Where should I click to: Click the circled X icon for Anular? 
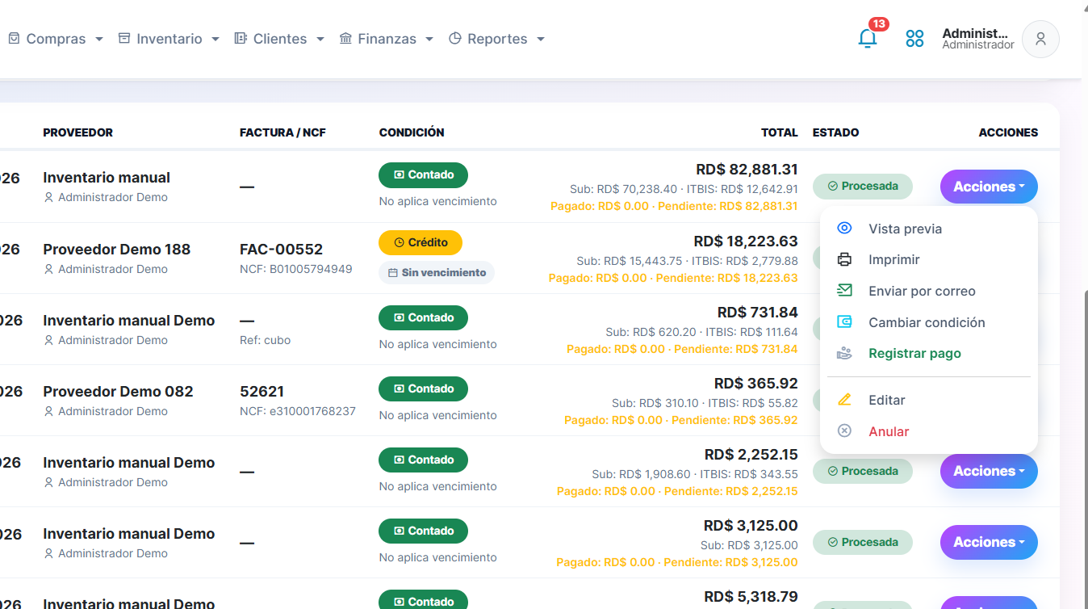click(844, 431)
